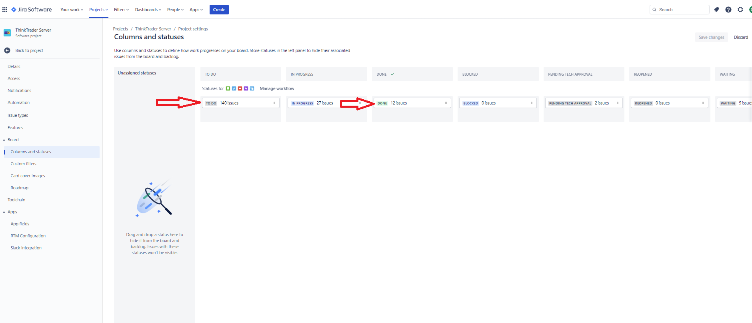
Task: Collapse the Board section in sidebar
Action: [4, 140]
